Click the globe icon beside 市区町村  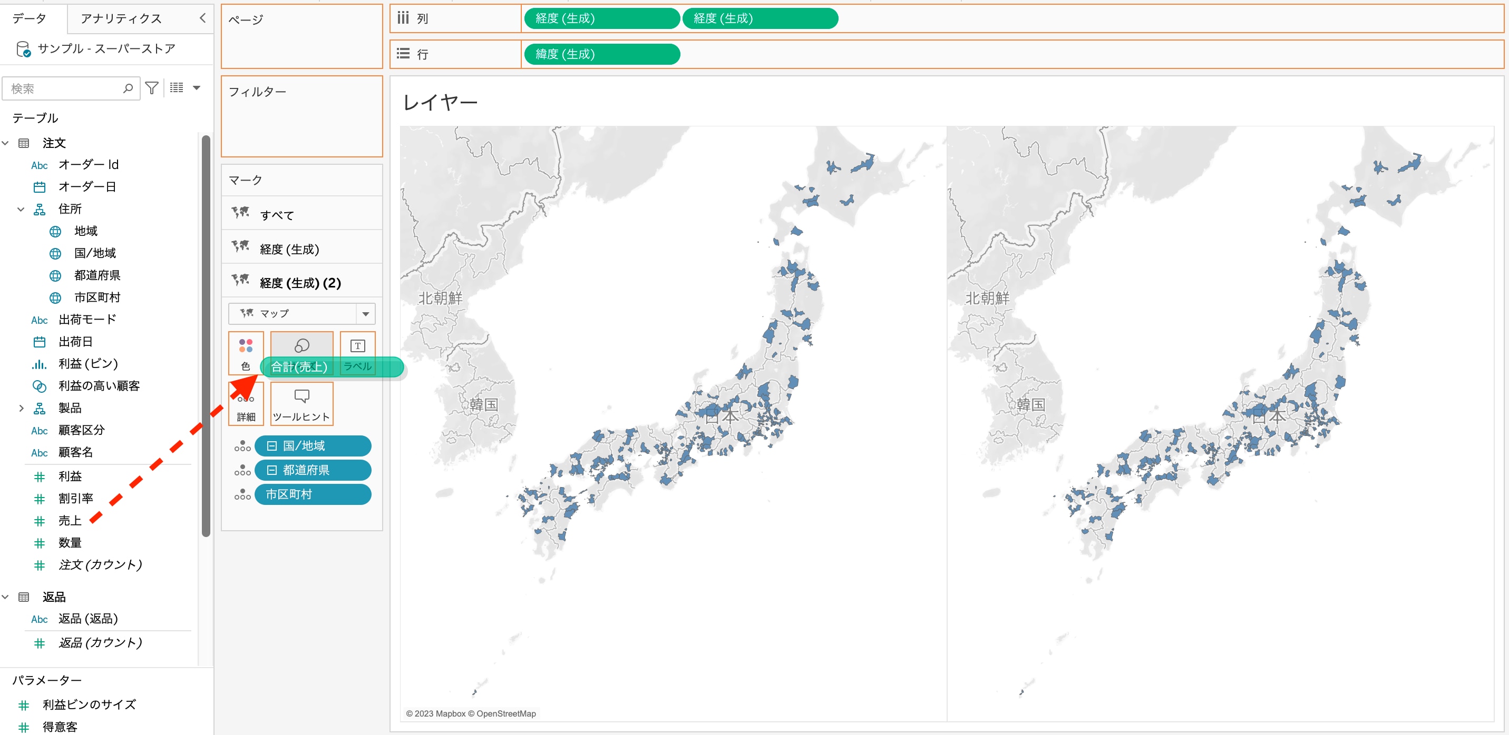55,298
